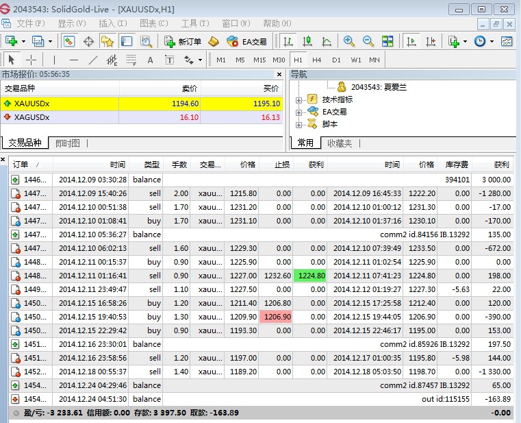The height and width of the screenshot is (423, 521).
Task: Switch to H4 timeframe
Action: (x=317, y=60)
